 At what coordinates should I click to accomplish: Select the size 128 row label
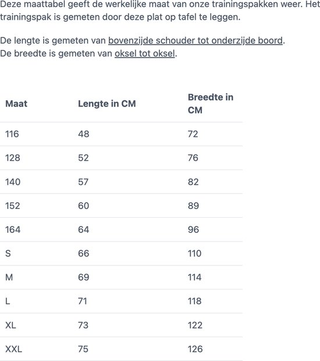click(x=13, y=158)
